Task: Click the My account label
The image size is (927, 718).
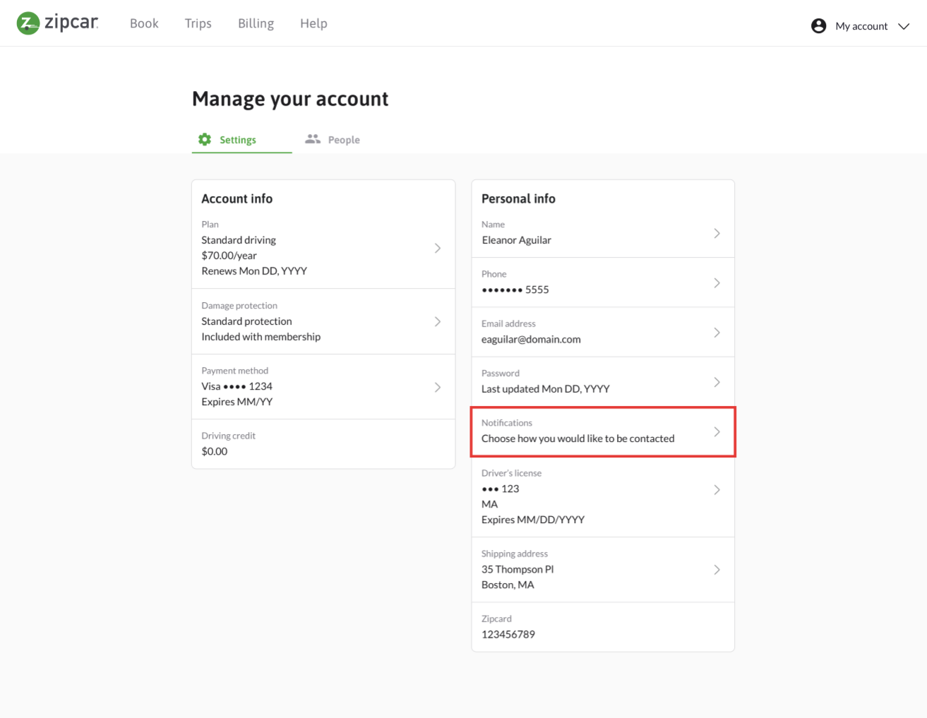Action: coord(861,26)
